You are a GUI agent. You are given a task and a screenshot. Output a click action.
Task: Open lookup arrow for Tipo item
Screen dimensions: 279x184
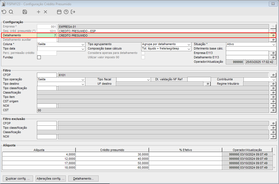(273, 97)
